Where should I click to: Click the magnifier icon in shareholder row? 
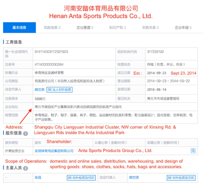193,151
